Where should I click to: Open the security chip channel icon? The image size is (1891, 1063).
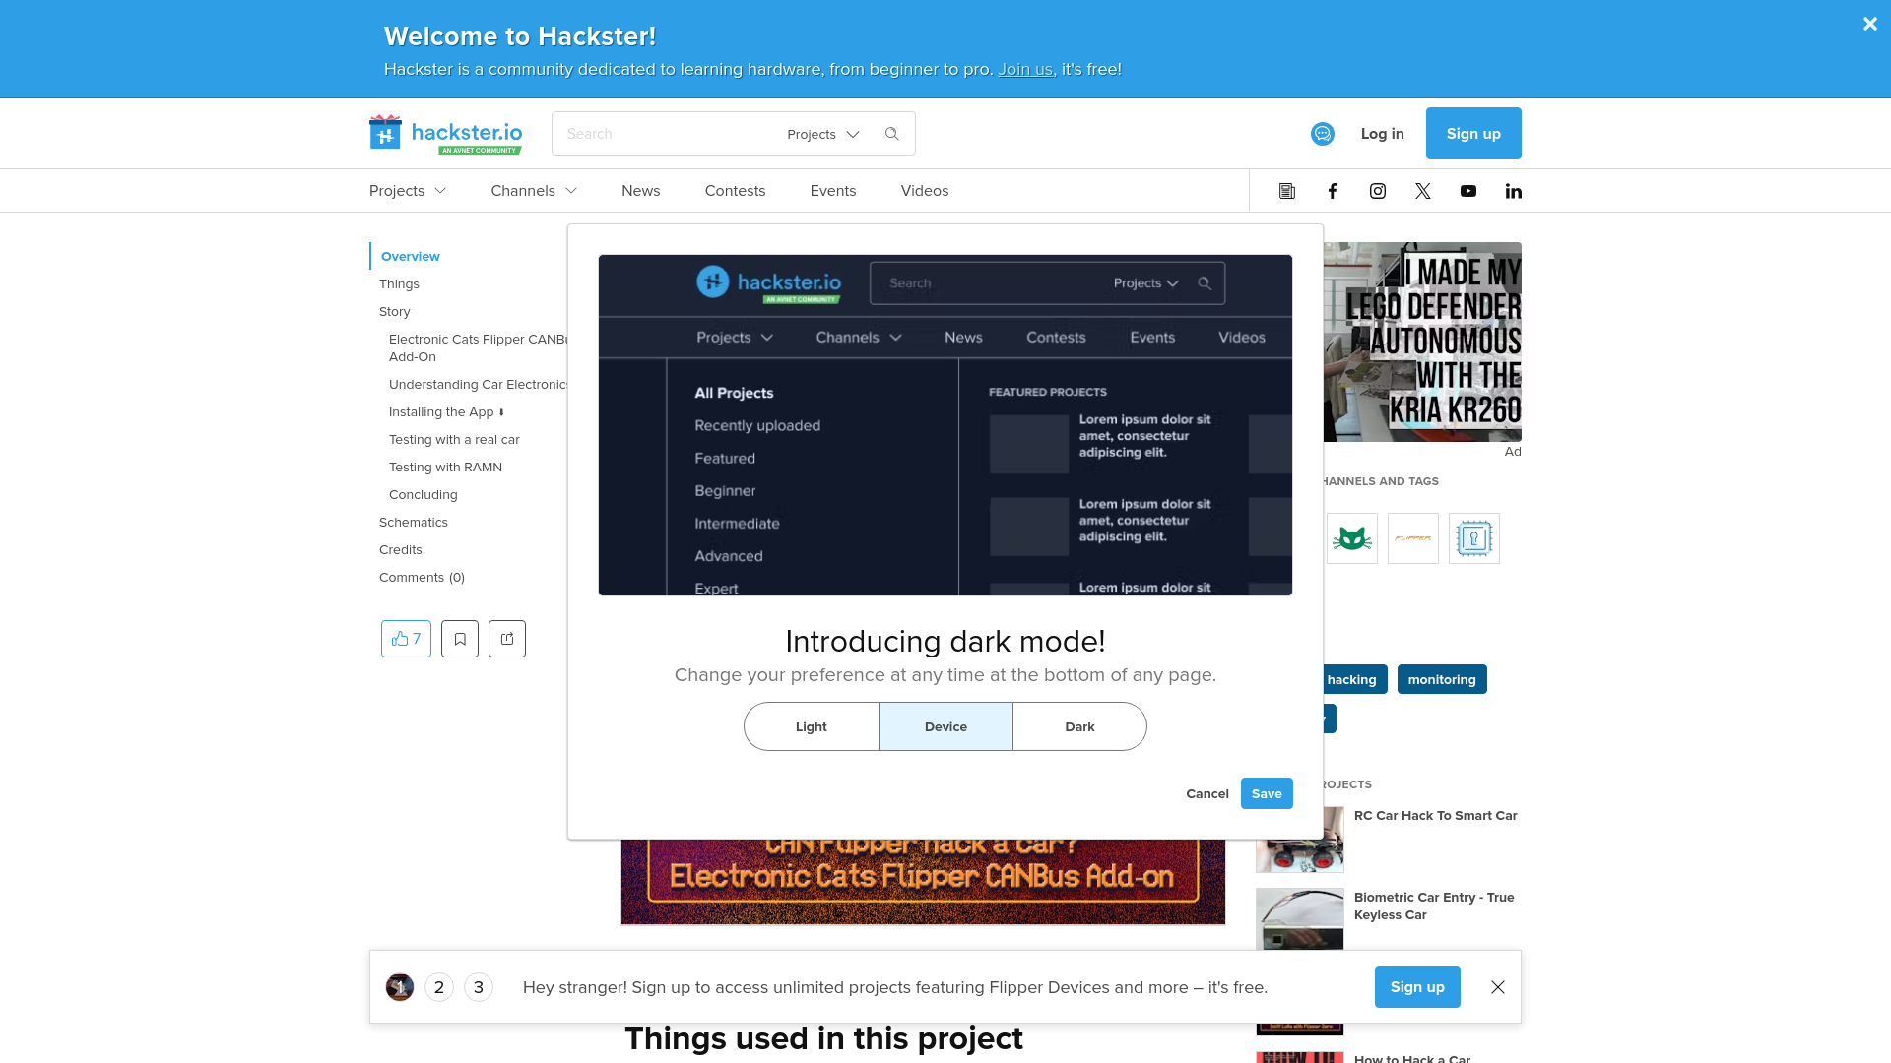click(1474, 538)
